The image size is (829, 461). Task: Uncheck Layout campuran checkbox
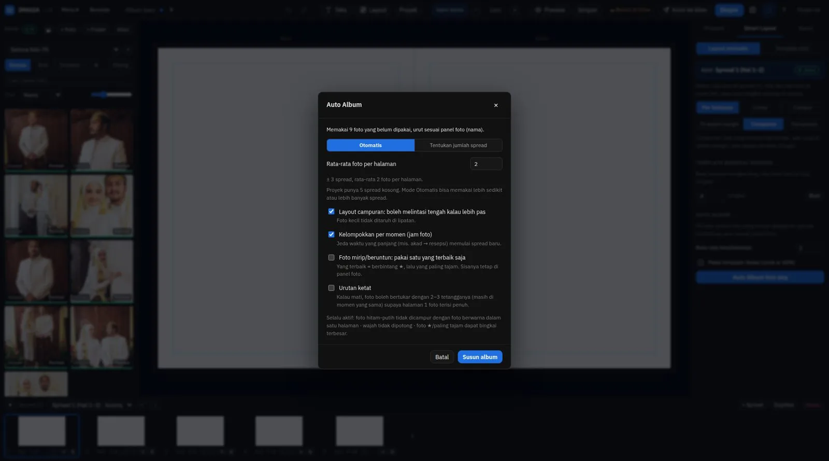(331, 212)
